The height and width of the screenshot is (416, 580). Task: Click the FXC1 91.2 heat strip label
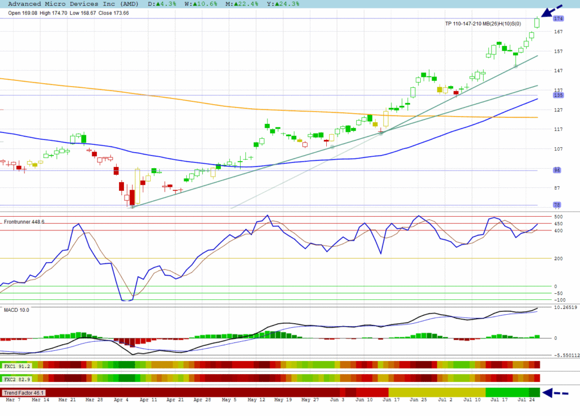[x=17, y=366]
